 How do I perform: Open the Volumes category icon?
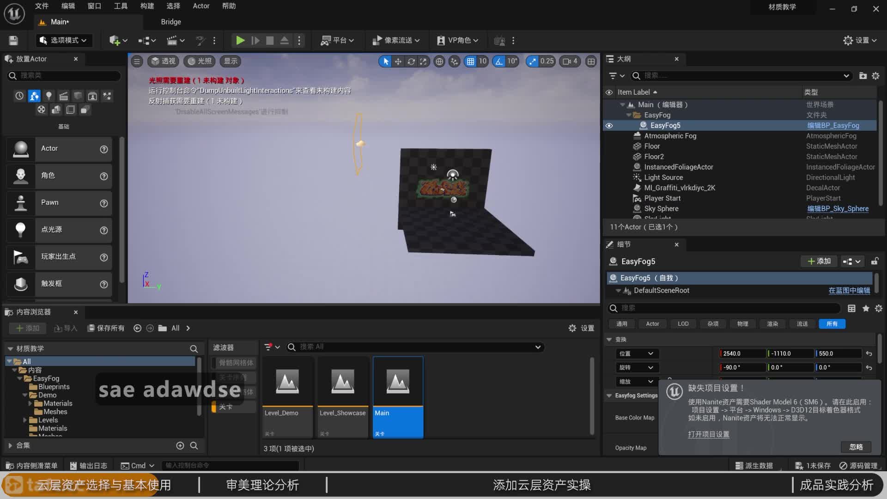click(x=70, y=110)
